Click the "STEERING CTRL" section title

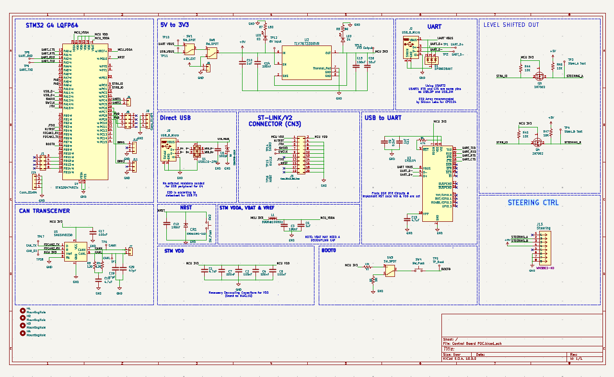tap(533, 203)
